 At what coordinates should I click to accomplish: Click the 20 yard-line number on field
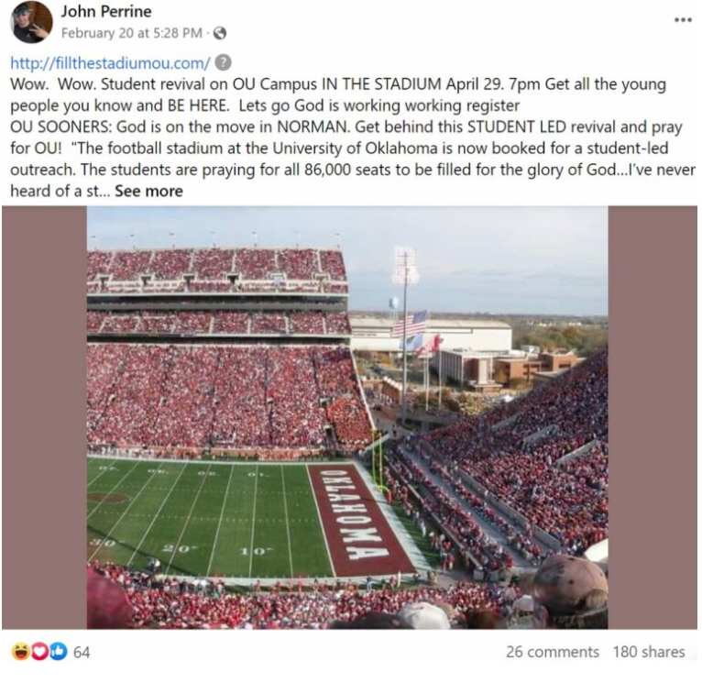coord(180,548)
